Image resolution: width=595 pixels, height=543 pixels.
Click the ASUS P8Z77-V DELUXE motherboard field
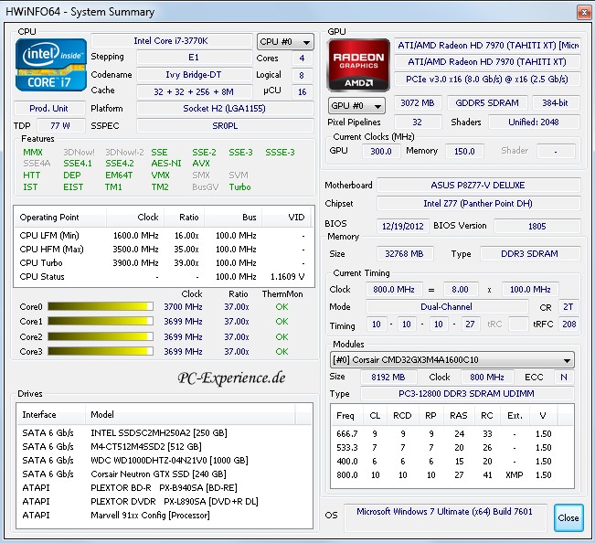tap(478, 186)
